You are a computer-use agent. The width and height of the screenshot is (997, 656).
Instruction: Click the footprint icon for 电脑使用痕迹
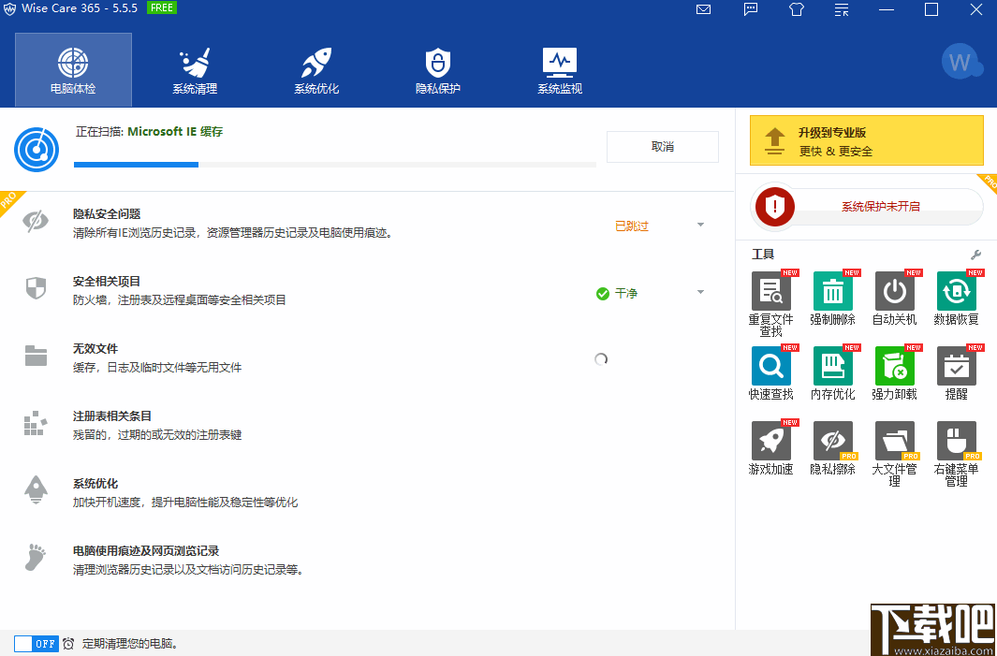coord(36,558)
